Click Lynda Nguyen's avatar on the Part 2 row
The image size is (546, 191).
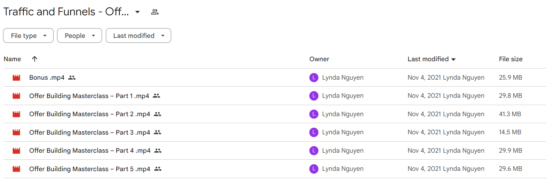tap(314, 114)
